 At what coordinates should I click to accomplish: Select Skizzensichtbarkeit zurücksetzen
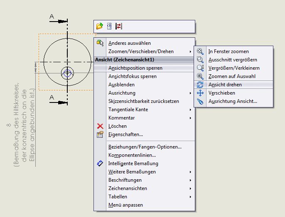click(144, 101)
